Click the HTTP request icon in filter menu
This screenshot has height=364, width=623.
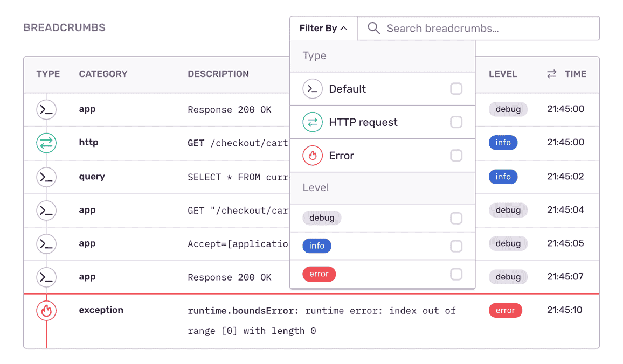[313, 122]
